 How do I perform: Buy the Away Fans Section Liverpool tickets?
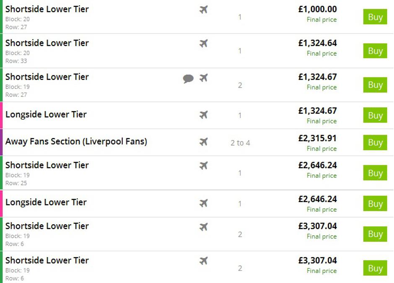375,143
